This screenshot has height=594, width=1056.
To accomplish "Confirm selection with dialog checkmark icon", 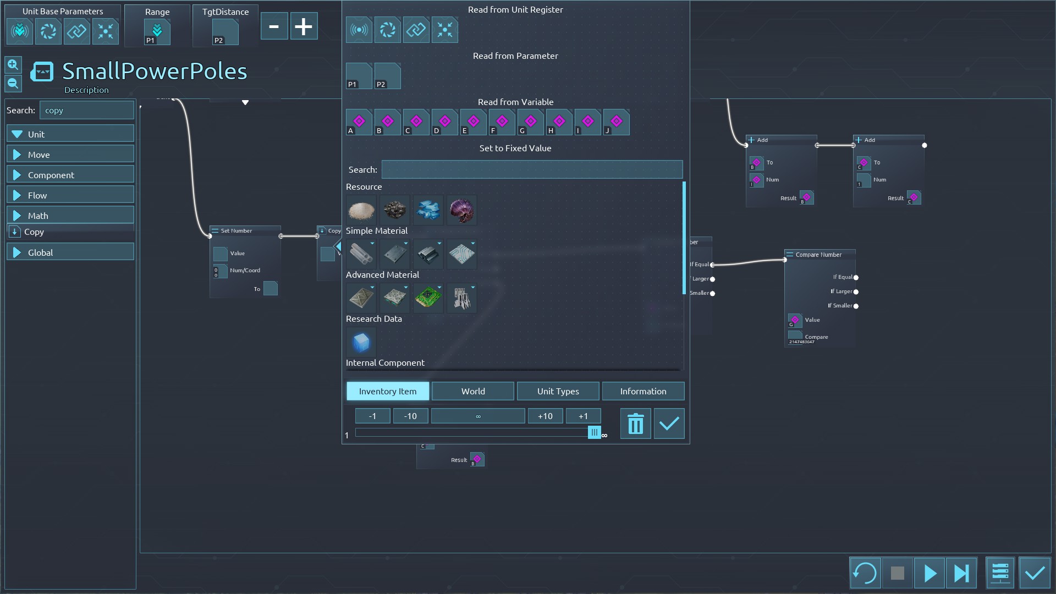I will point(669,424).
